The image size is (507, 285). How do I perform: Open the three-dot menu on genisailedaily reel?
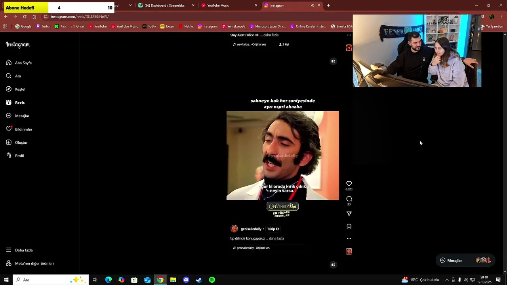coord(349,239)
